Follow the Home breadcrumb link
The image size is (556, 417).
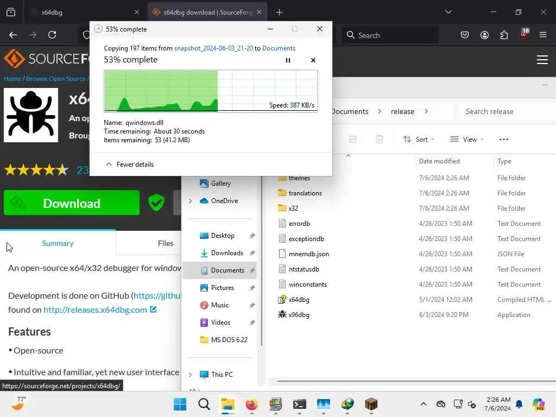(12, 79)
